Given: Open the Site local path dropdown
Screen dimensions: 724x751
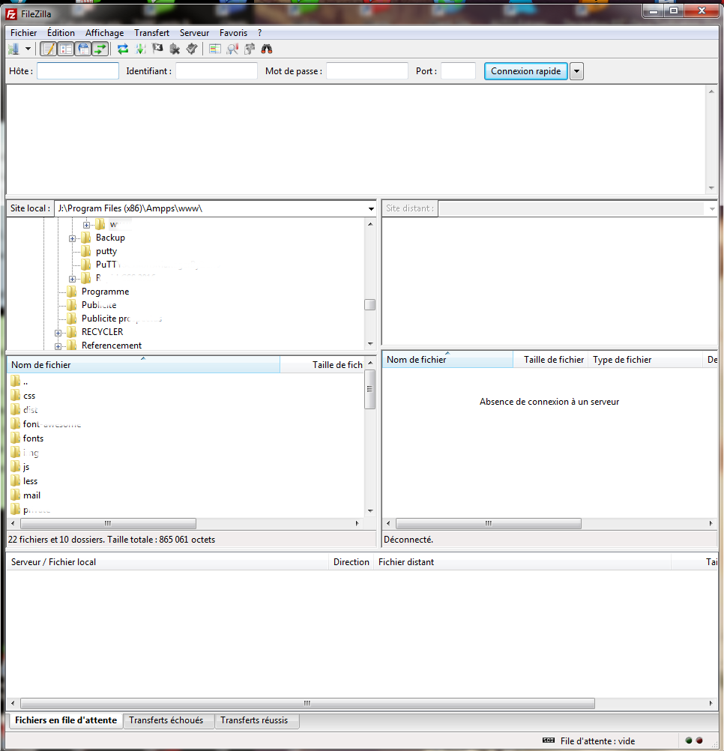Looking at the screenshot, I should pyautogui.click(x=370, y=209).
